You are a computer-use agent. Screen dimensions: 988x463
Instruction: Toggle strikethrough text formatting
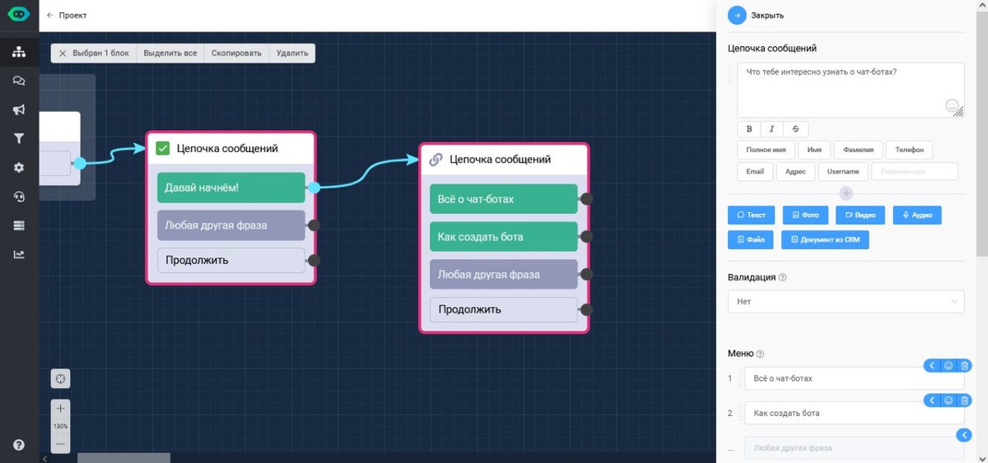click(x=796, y=129)
